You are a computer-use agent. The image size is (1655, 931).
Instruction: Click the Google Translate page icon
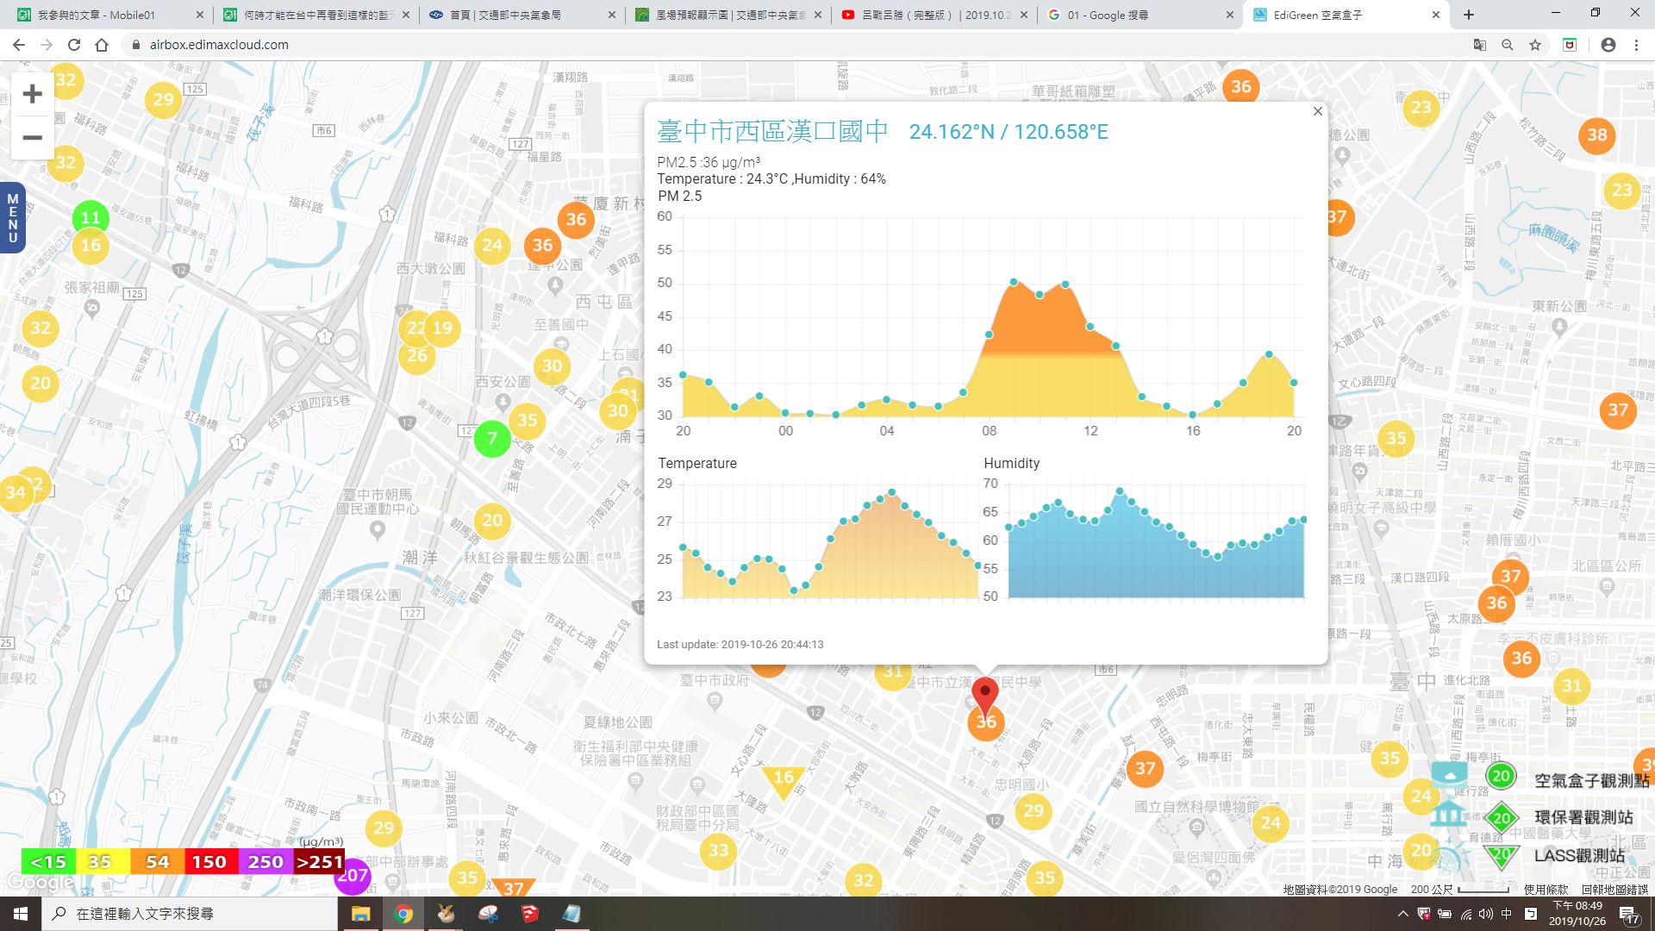[x=1479, y=45]
